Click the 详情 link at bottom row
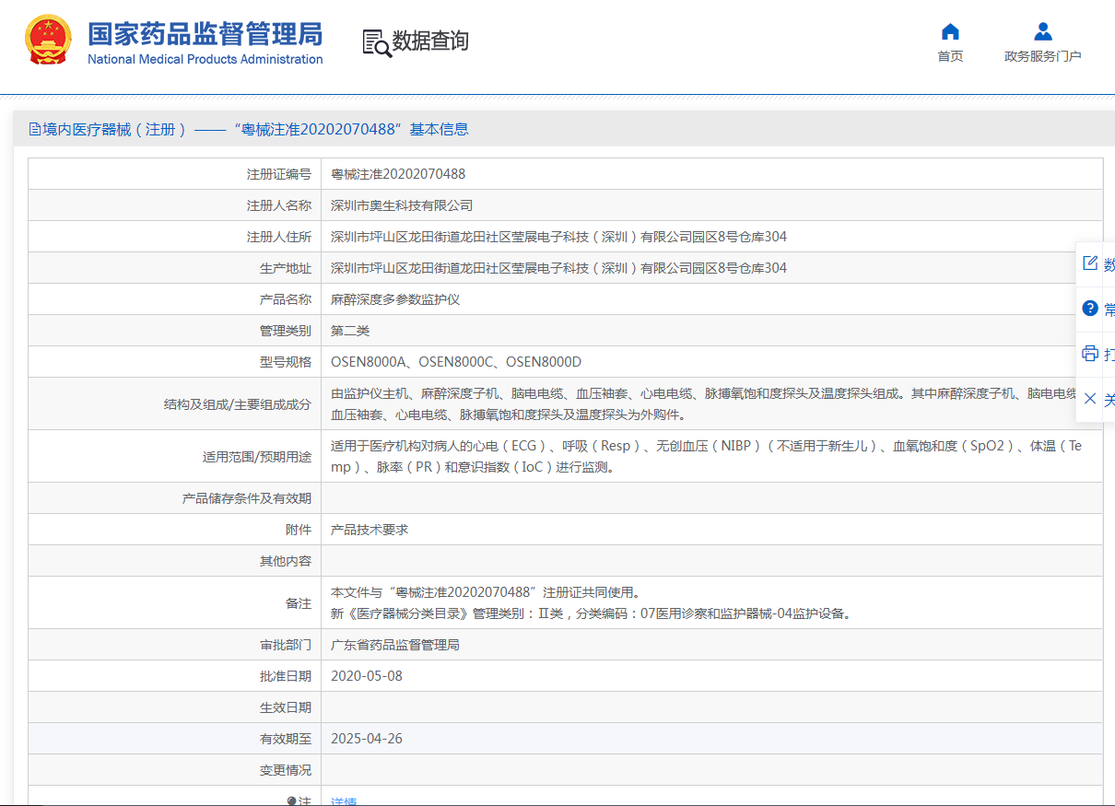This screenshot has height=806, width=1115. tap(344, 802)
